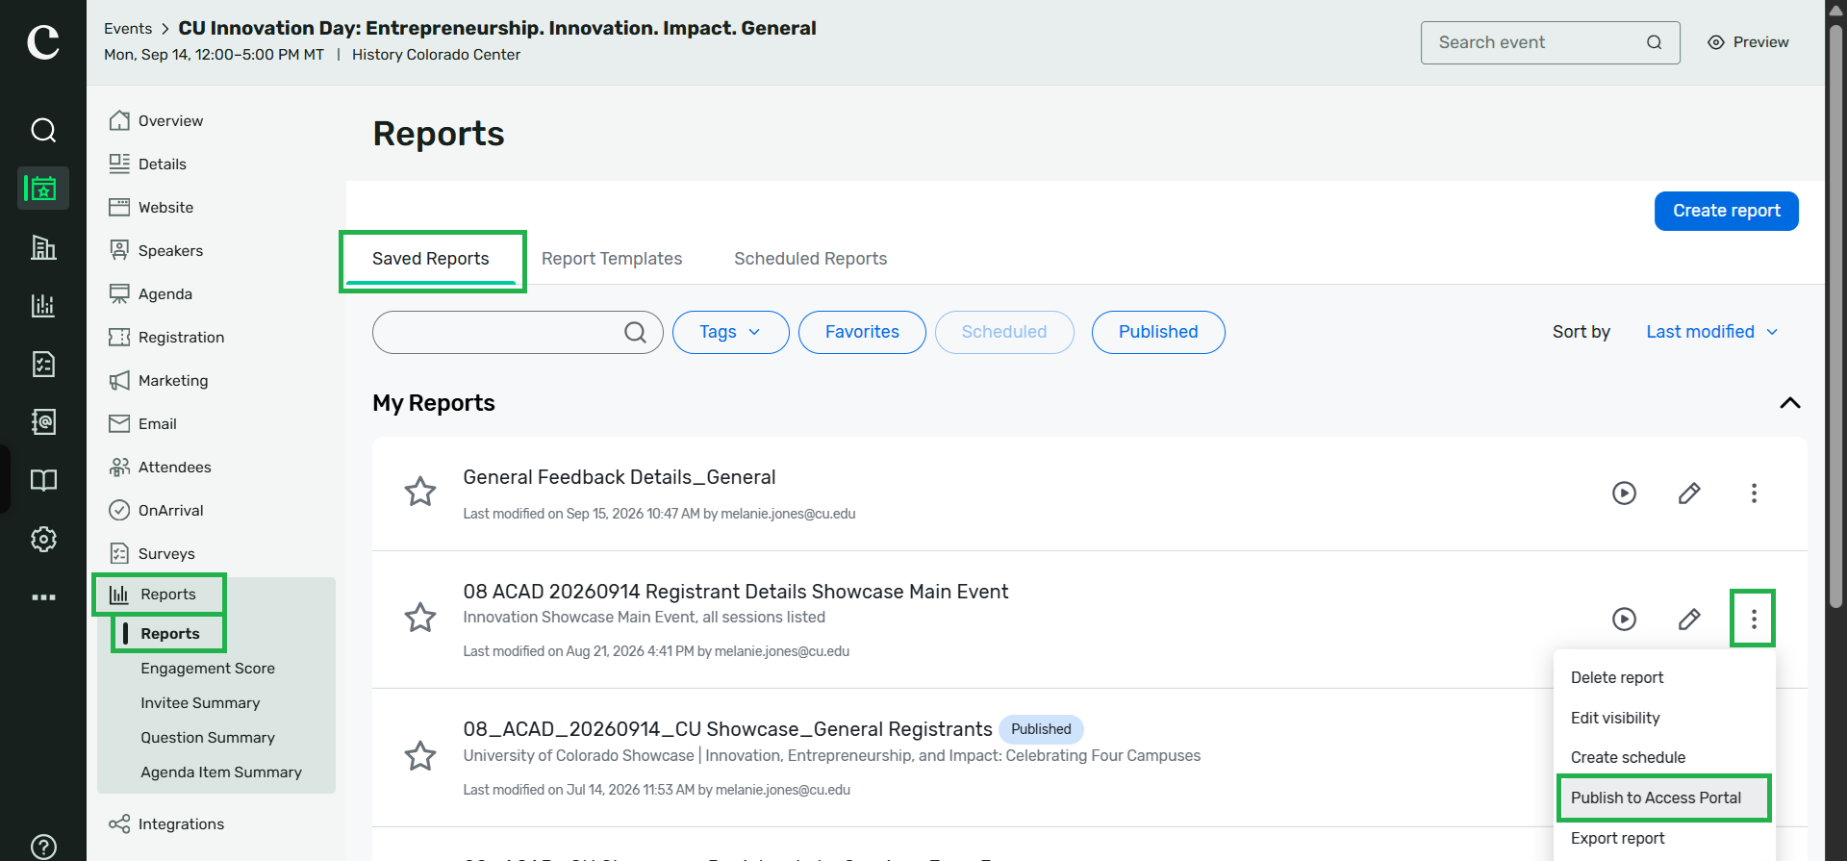Switch to the Scheduled Reports tab

810,259
